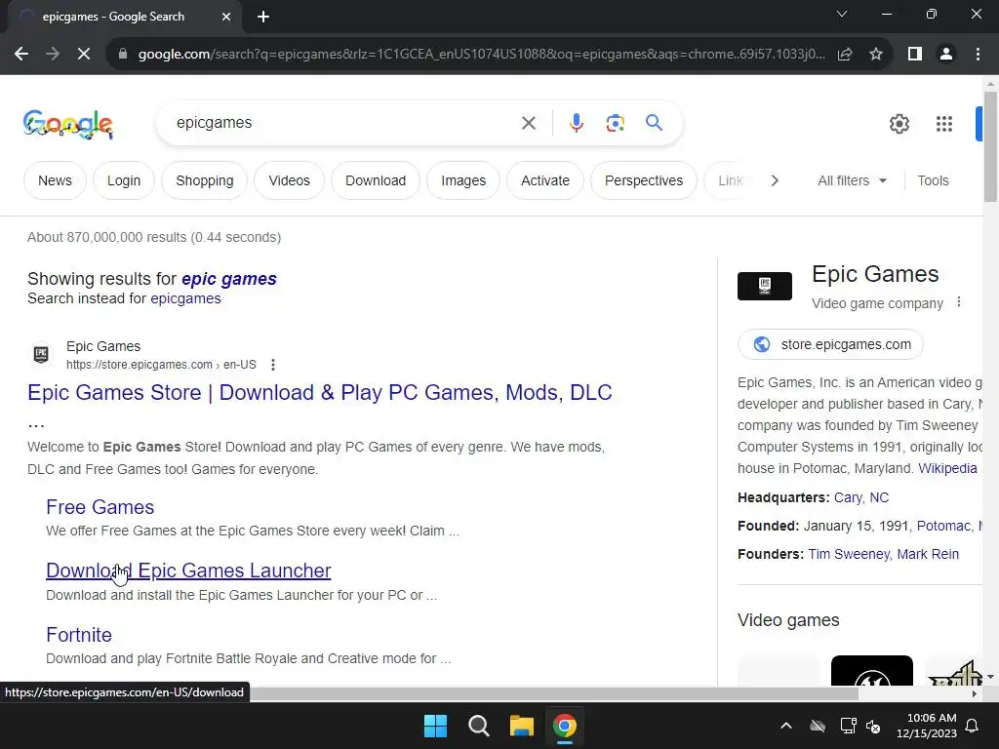Open the Chrome tab search dropdown arrow
Image resolution: width=999 pixels, height=749 pixels.
(x=842, y=14)
